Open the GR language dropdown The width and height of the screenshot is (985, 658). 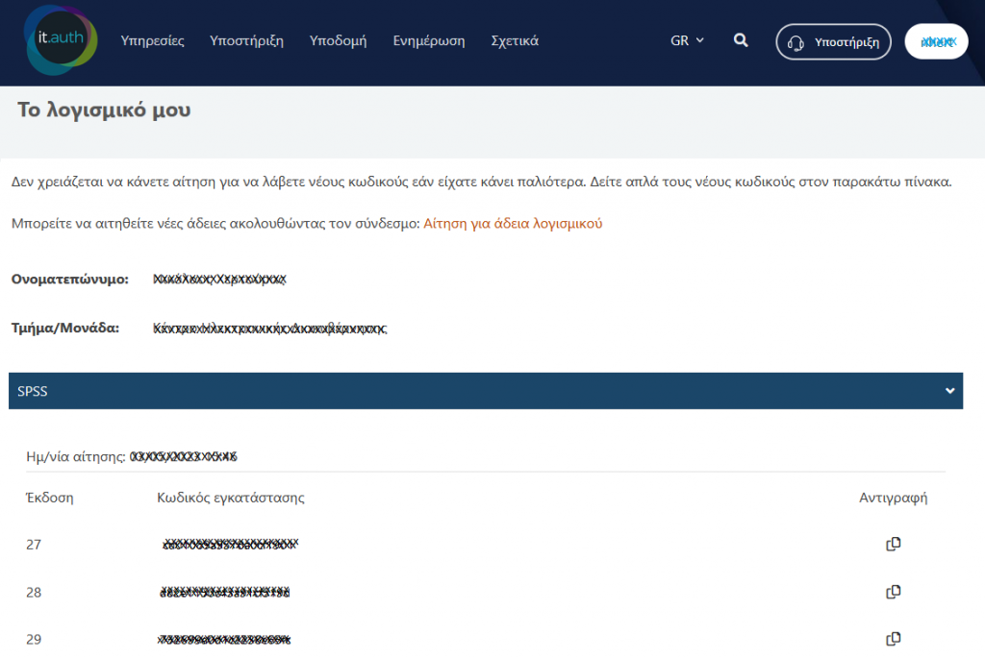click(687, 40)
